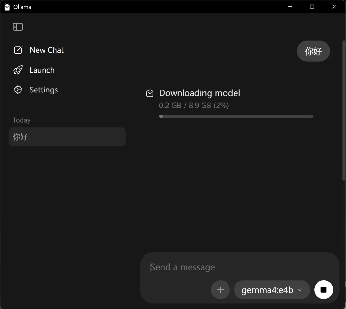Click the model download progress bar

pos(236,116)
